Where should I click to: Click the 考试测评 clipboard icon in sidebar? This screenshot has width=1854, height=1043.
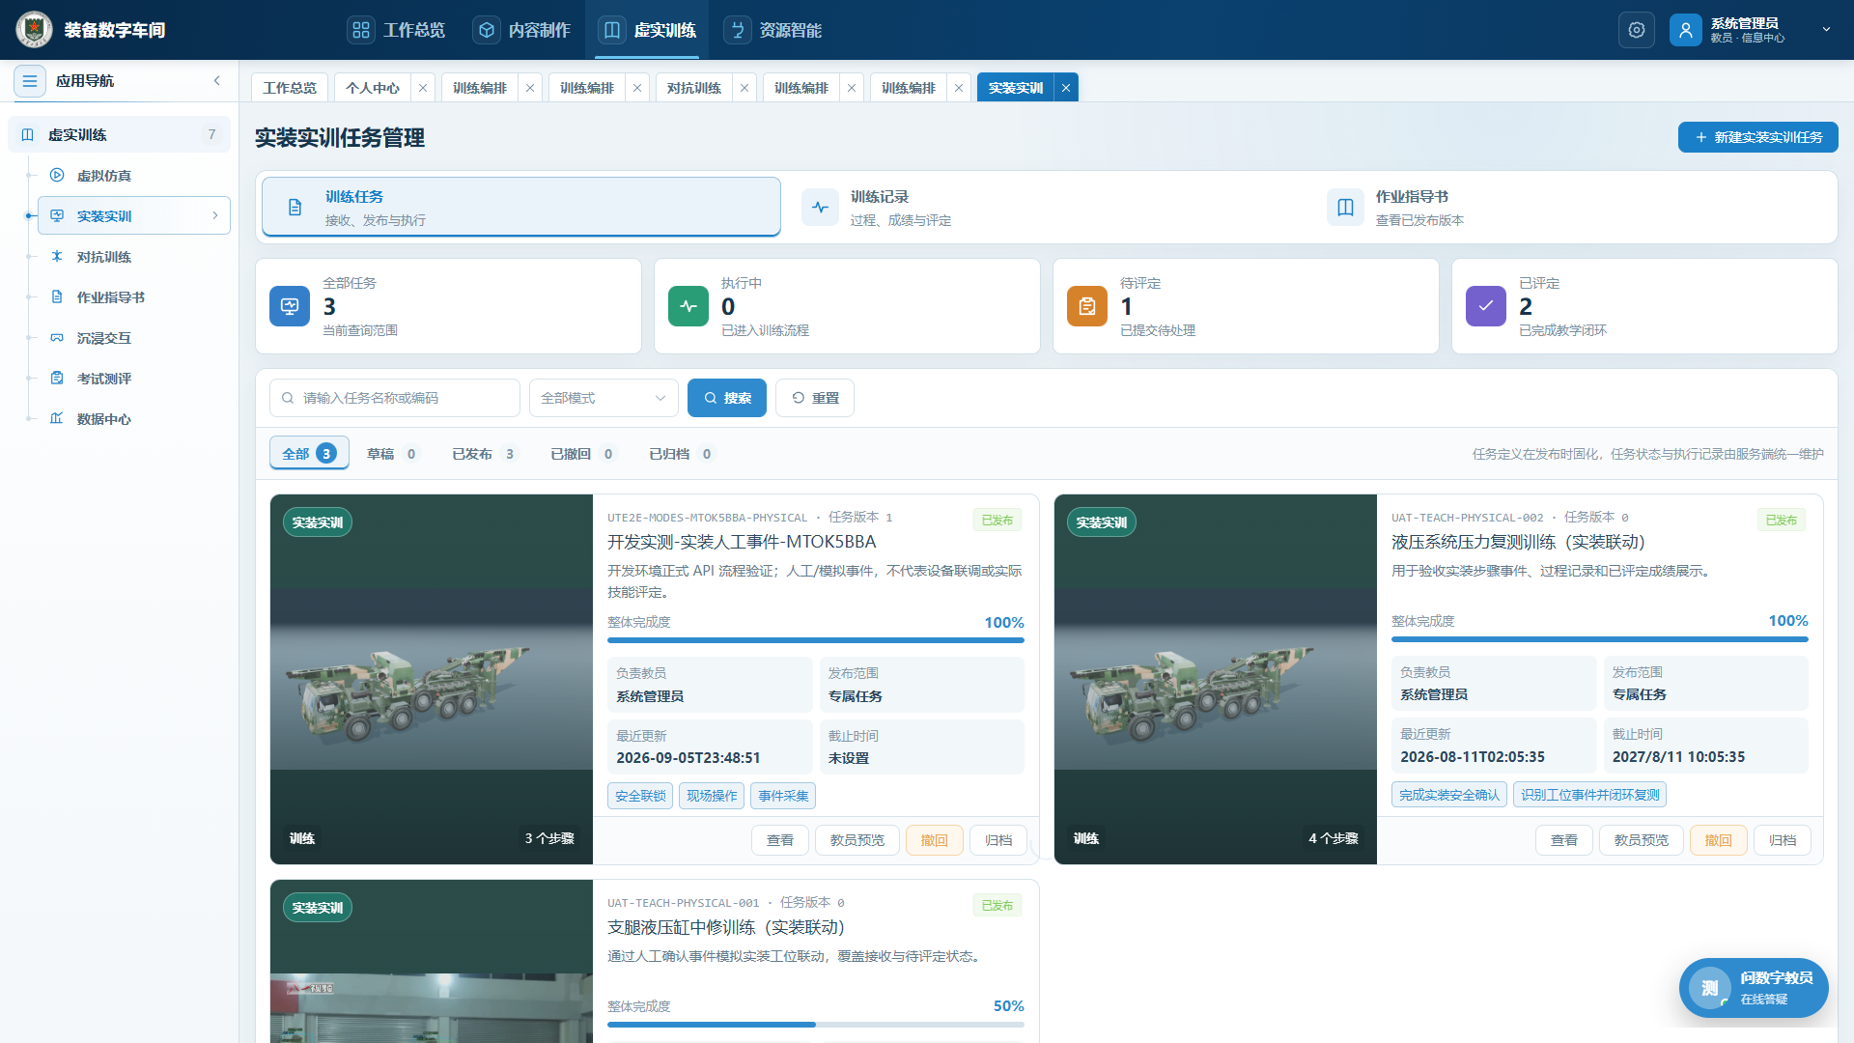[x=57, y=378]
